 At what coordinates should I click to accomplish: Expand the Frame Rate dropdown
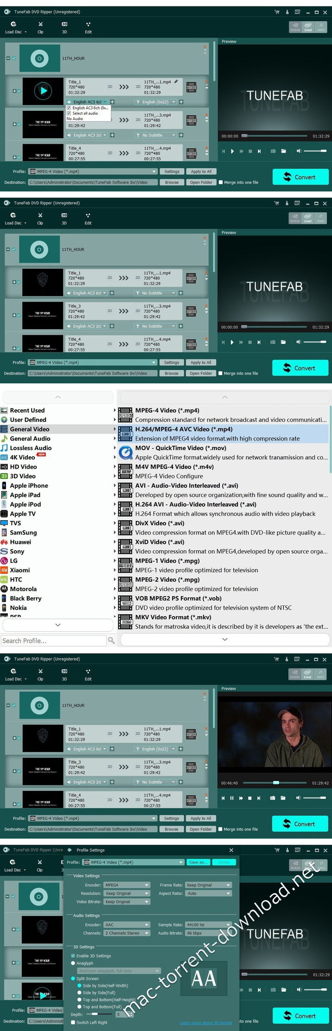(208, 885)
